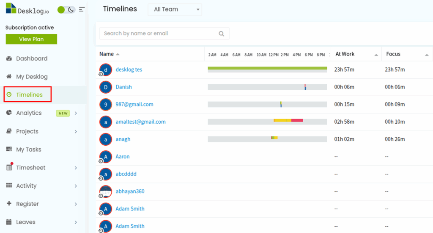Viewport: 433px width, 233px height.
Task: Click the View Plan button
Action: point(31,39)
